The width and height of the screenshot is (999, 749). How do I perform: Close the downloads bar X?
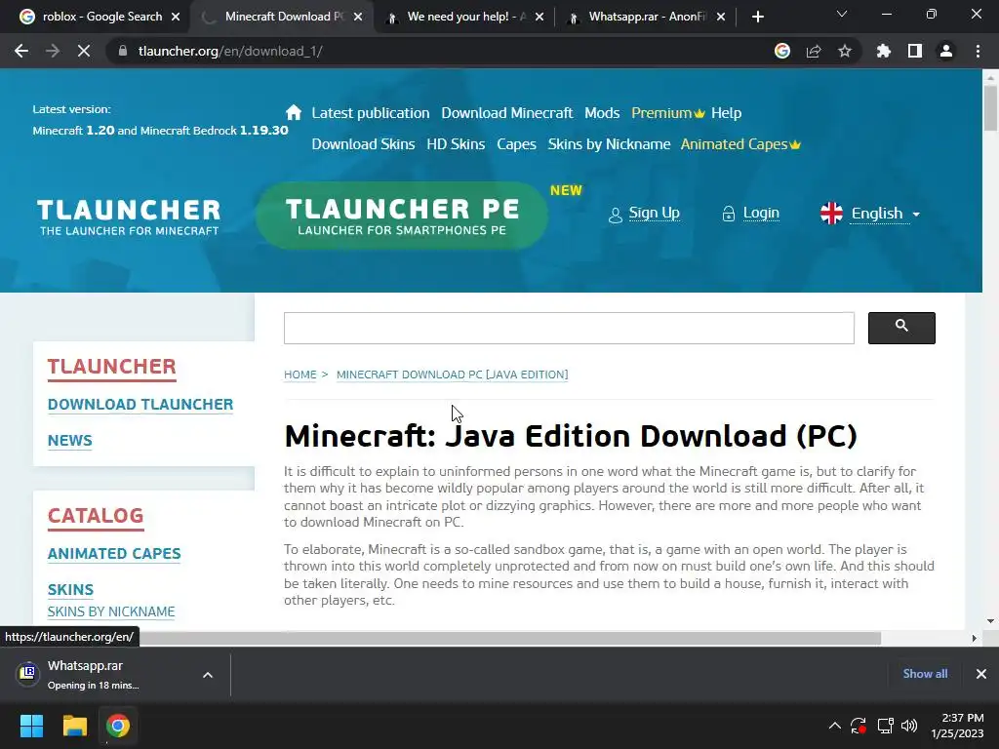pos(981,674)
